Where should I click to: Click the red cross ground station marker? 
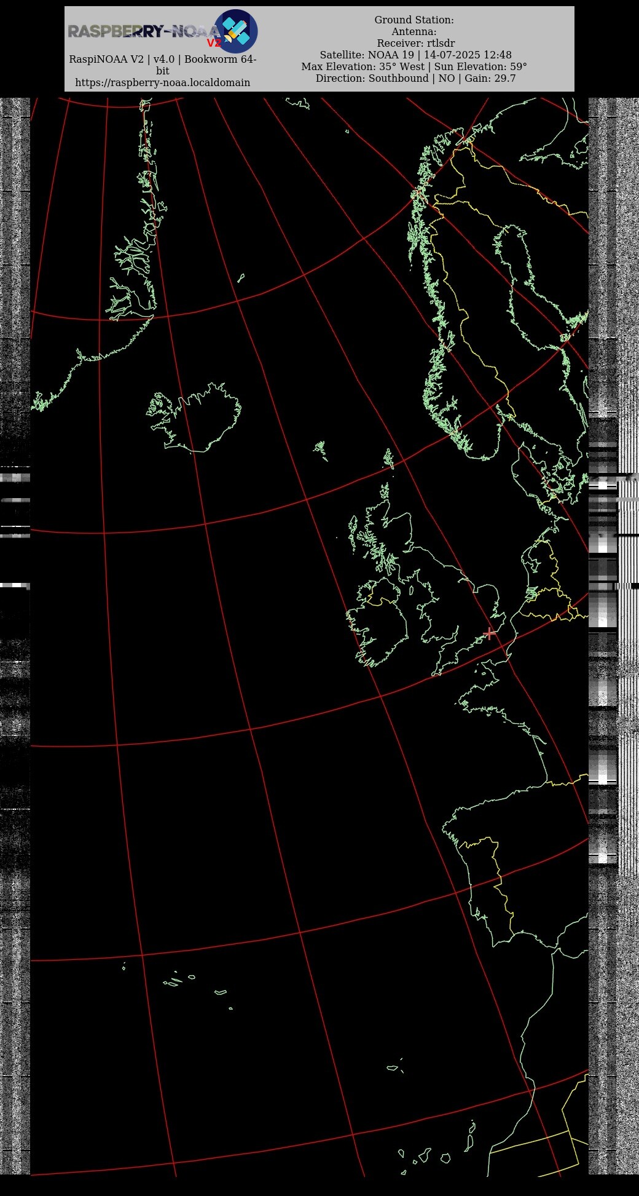(x=490, y=633)
